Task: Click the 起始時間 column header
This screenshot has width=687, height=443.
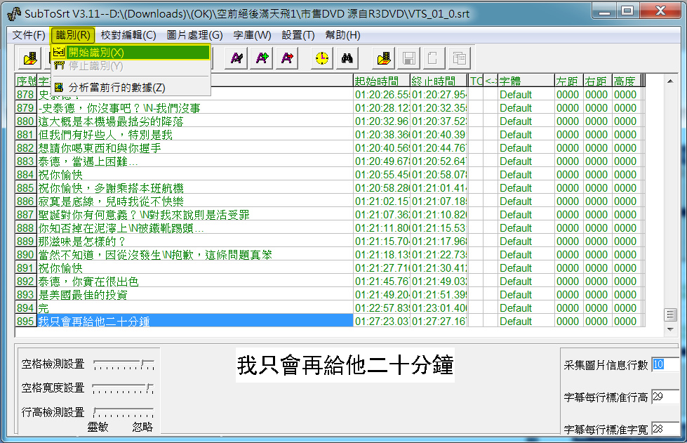Action: pyautogui.click(x=382, y=81)
